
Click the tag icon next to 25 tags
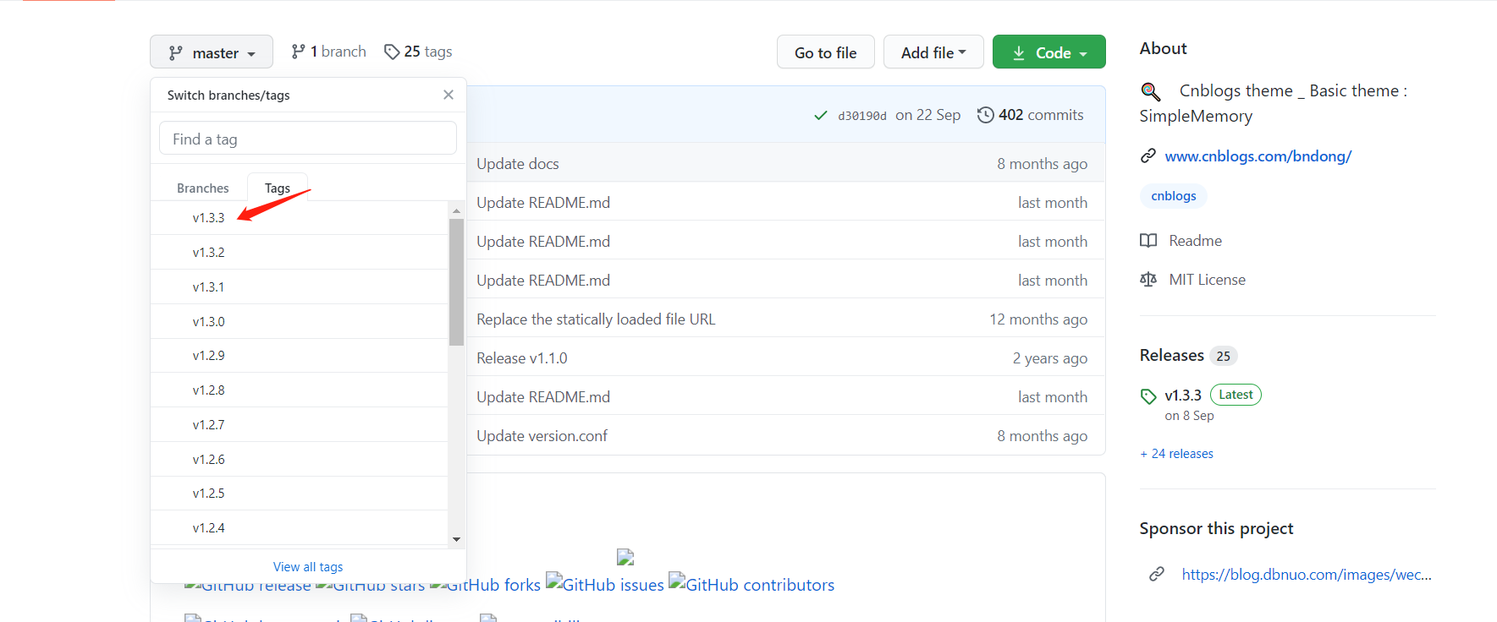coord(392,52)
